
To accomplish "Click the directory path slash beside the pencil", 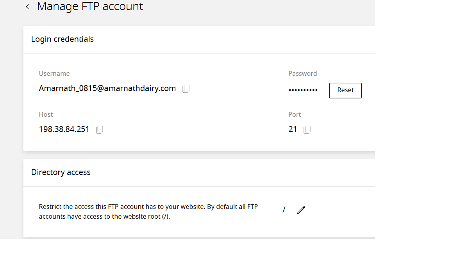I will tap(284, 210).
